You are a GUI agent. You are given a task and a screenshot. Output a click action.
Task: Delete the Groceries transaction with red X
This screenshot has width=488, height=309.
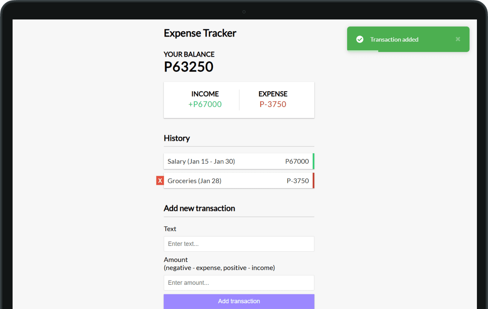point(160,181)
